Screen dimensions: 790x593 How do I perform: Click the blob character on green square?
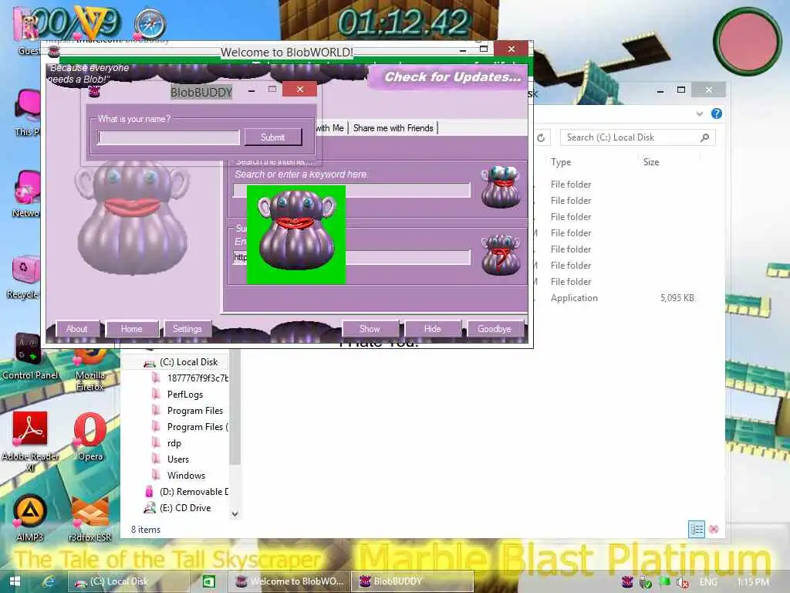click(x=296, y=235)
